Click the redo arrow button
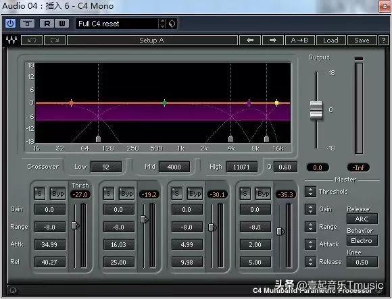 pyautogui.click(x=55, y=40)
